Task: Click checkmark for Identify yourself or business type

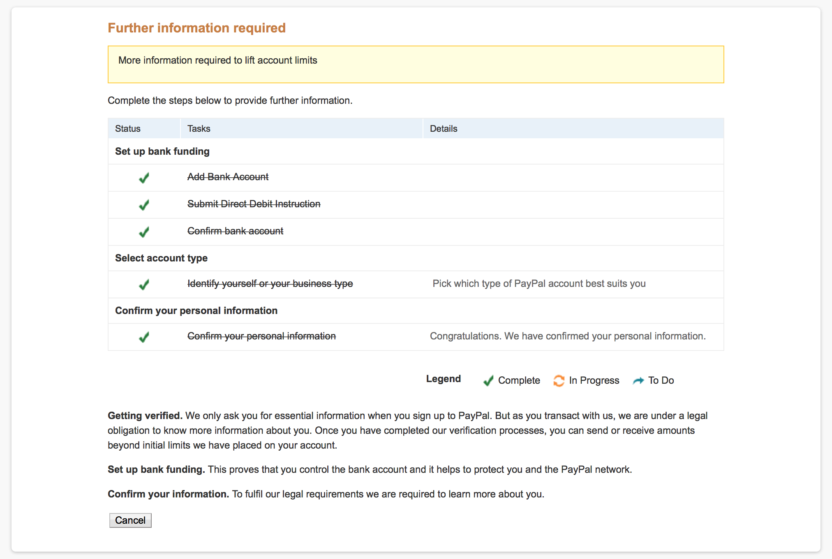Action: [x=144, y=284]
